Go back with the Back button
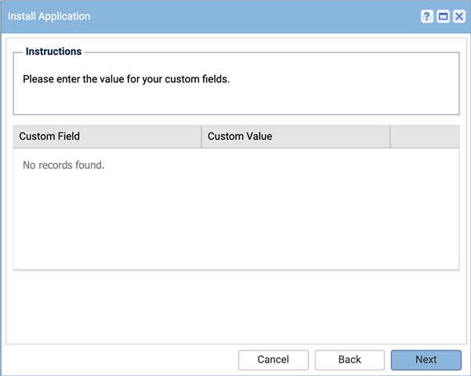Viewport: 471px width, 376px height. tap(350, 360)
